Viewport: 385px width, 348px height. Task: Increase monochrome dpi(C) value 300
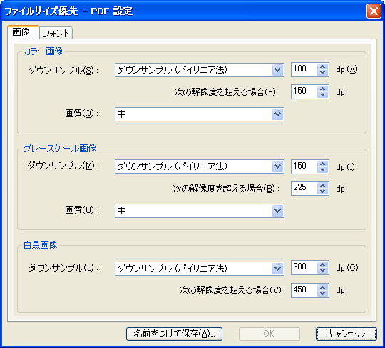(323, 264)
